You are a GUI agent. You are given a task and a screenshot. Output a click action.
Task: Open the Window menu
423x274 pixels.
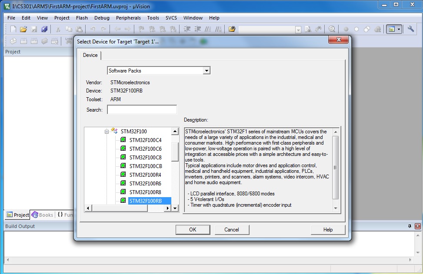pyautogui.click(x=193, y=18)
